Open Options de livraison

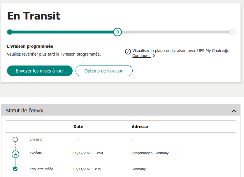104,71
